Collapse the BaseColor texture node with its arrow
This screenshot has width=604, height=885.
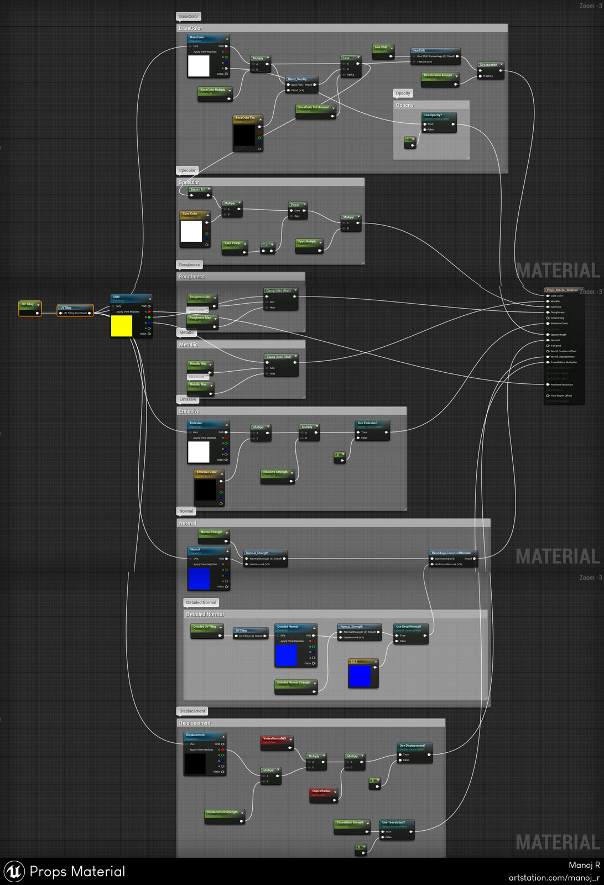(227, 38)
